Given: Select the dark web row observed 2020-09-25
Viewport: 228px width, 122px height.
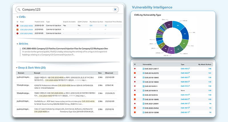Looking at the screenshot, I should coord(66,95).
